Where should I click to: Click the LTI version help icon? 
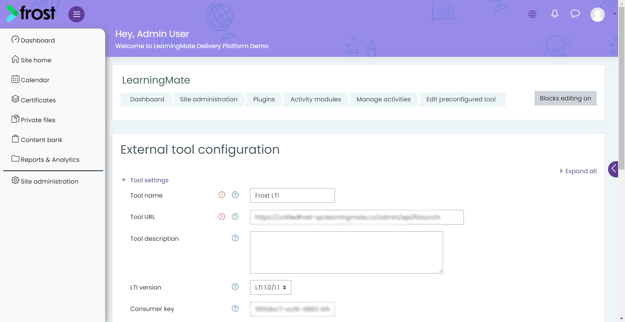tap(235, 287)
